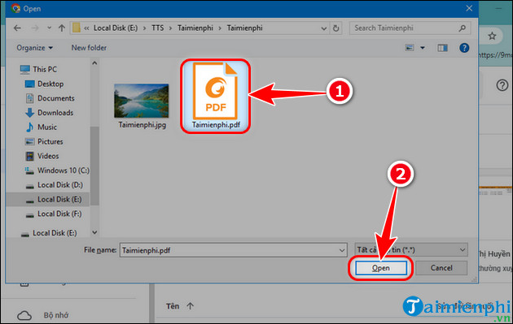The height and width of the screenshot is (324, 513).
Task: Click the TTS breadcrumb segment
Action: coord(157,28)
